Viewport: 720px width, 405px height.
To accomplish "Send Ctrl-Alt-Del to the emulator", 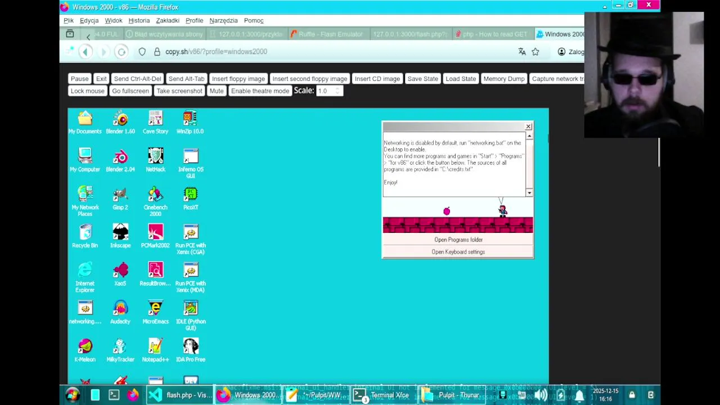I will [137, 79].
